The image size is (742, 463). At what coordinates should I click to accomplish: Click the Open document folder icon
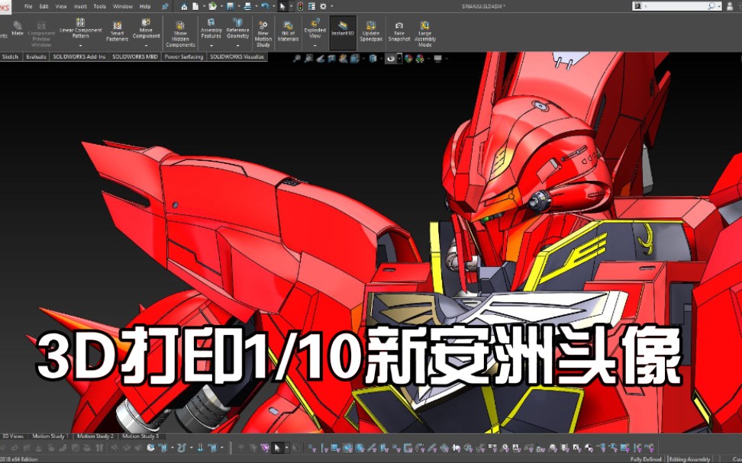213,7
